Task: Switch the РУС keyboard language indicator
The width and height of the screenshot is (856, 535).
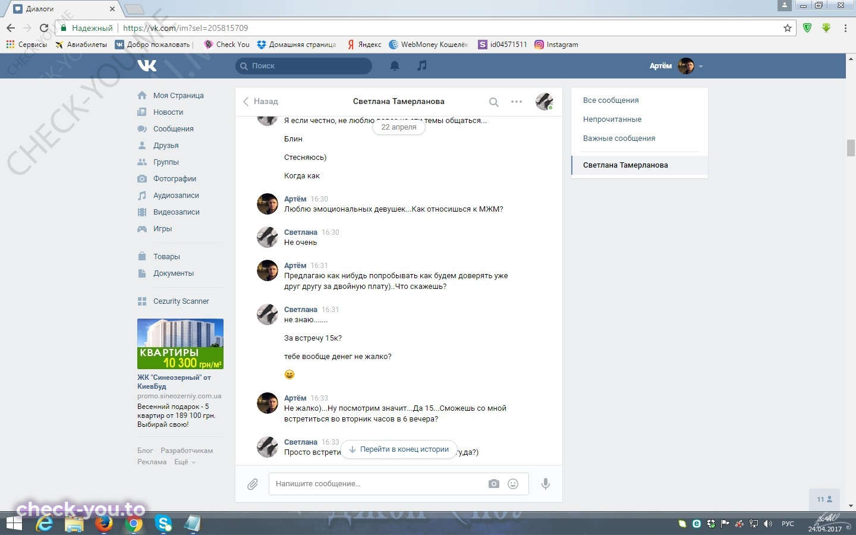Action: [x=788, y=524]
